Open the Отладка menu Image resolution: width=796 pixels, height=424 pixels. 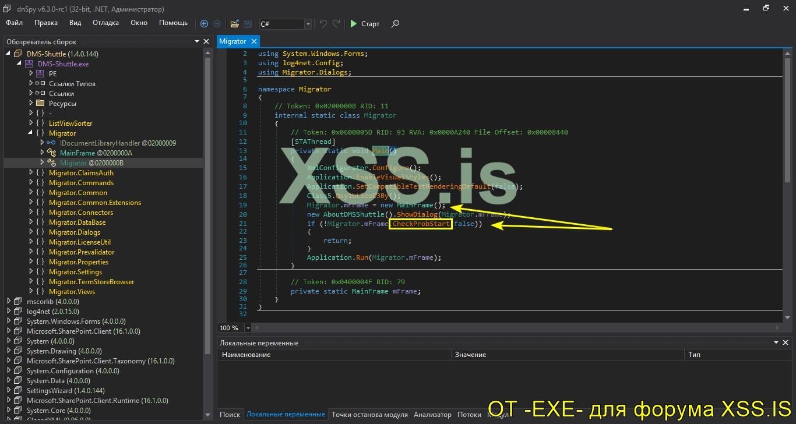tap(105, 23)
